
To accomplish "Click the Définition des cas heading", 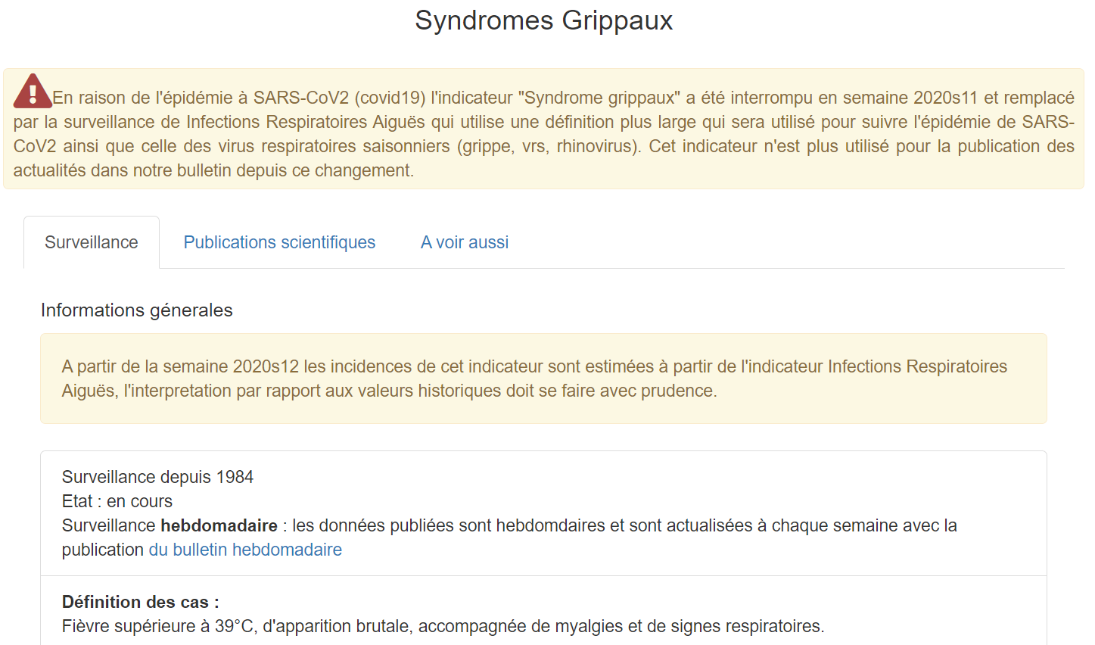I will coord(141,602).
